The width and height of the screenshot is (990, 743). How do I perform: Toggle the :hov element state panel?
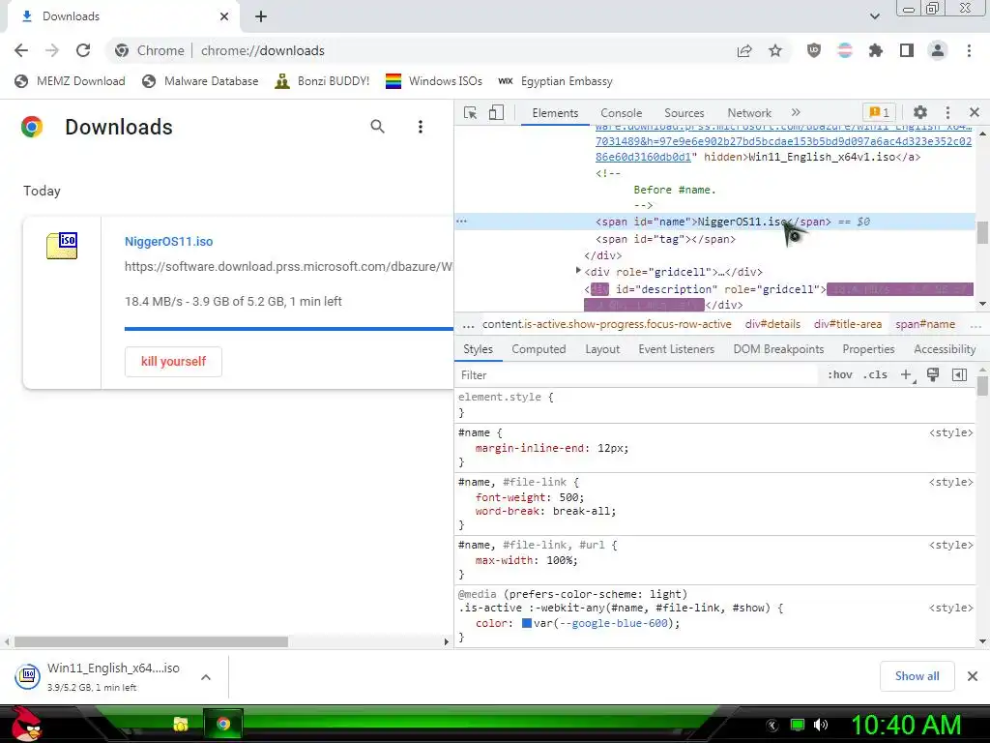pyautogui.click(x=840, y=374)
